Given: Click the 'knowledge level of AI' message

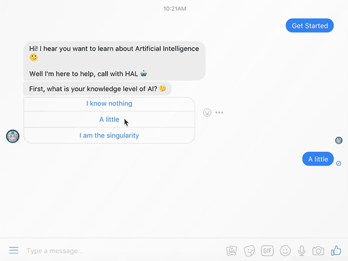Looking at the screenshot, I should coord(97,89).
